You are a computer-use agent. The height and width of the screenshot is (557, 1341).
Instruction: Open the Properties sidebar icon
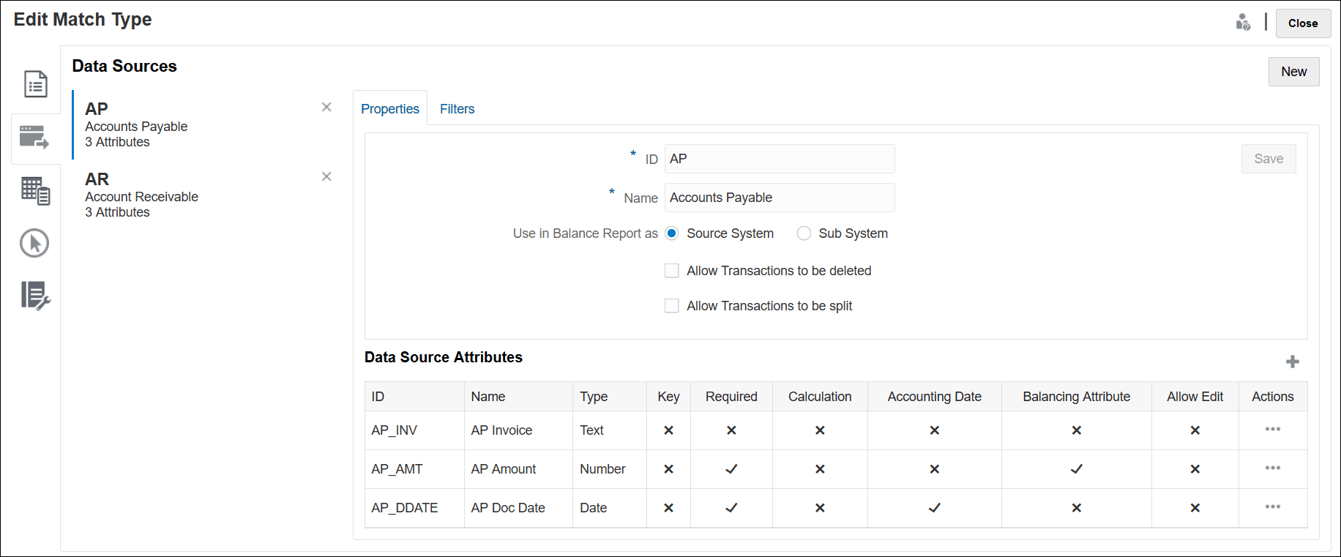(35, 84)
